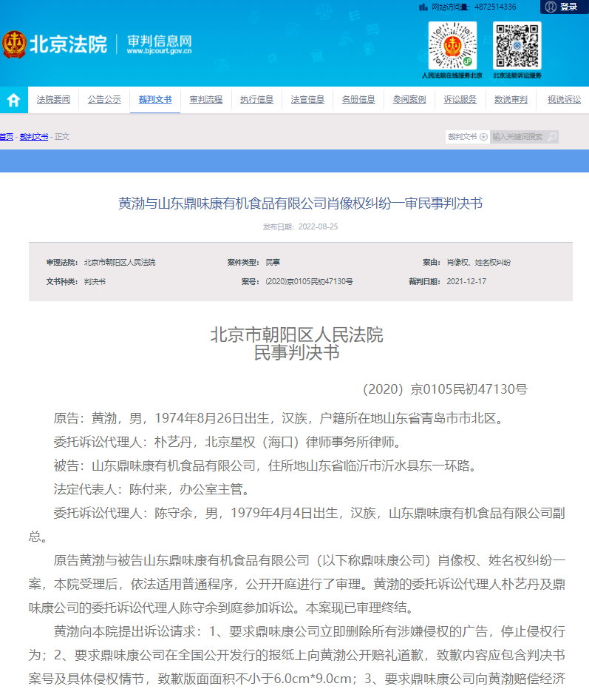Open the 人民法院在线服务北京 QR code
The image size is (589, 689).
452,45
